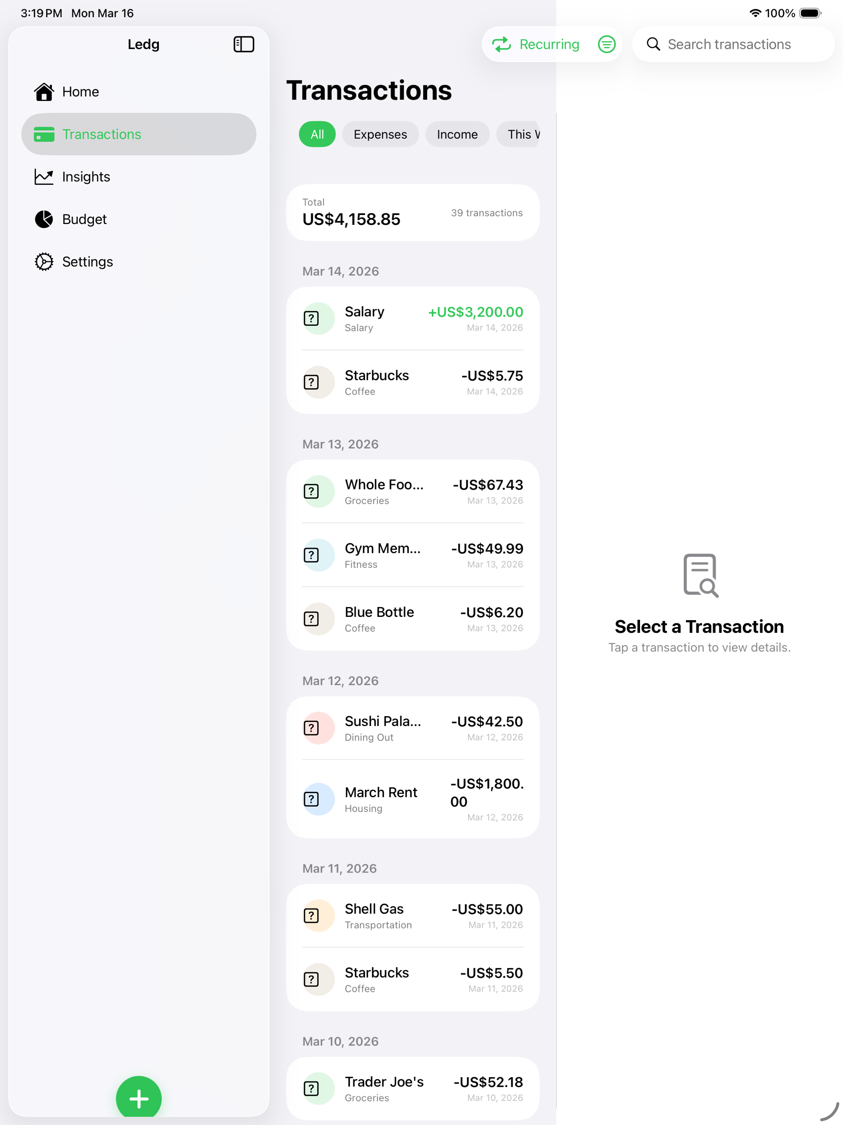Open the Gym Membership transaction

pyautogui.click(x=412, y=555)
